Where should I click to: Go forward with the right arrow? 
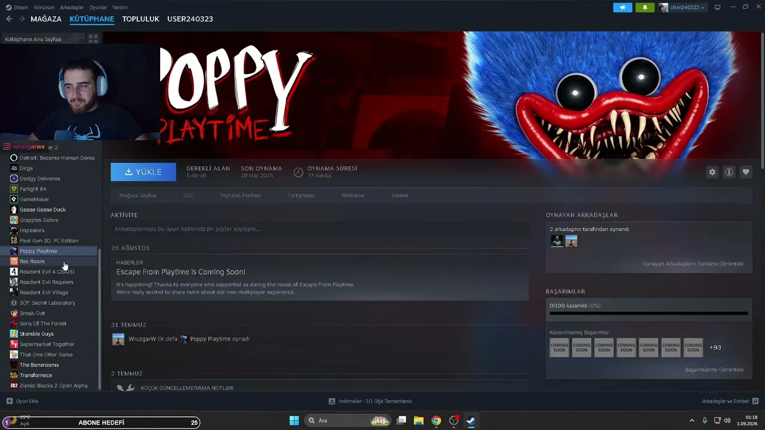tap(22, 19)
